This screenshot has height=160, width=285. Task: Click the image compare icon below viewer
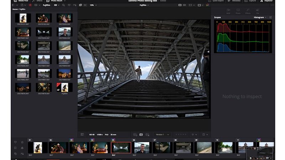(x=141, y=135)
